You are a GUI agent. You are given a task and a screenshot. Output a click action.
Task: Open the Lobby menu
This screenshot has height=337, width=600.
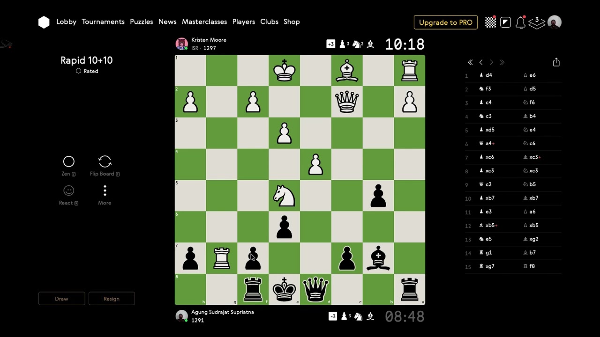point(66,22)
